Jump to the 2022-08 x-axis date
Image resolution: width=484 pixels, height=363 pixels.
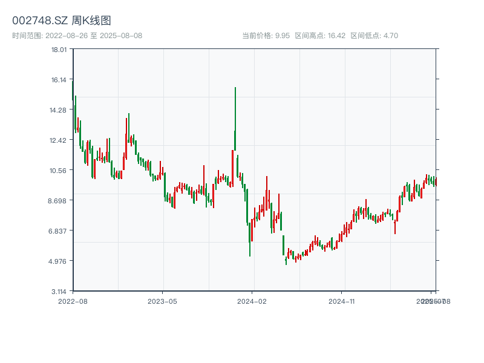click(x=73, y=301)
